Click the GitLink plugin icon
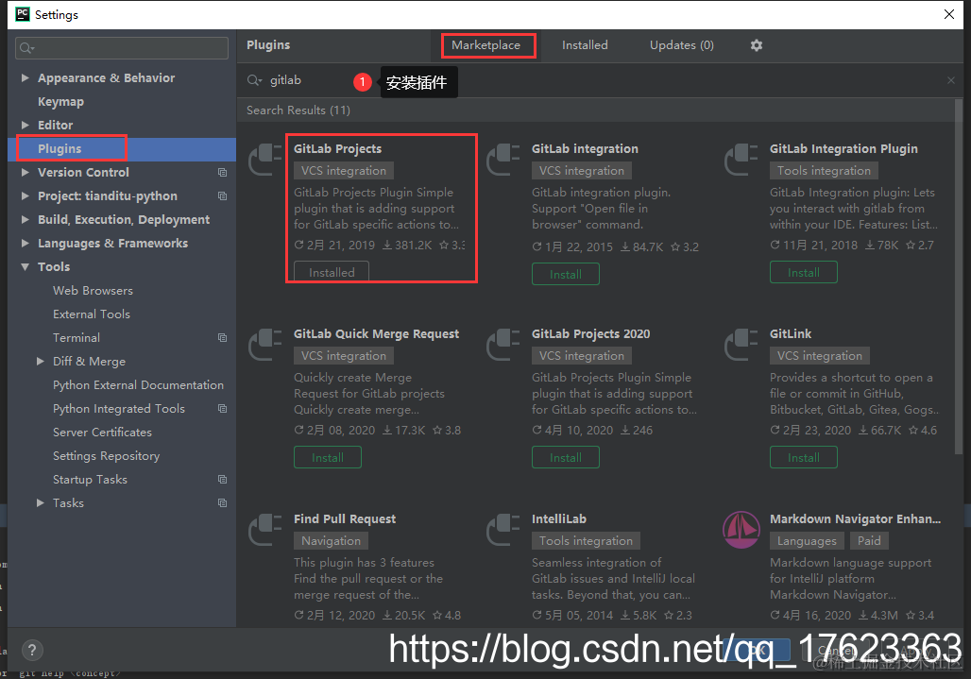The width and height of the screenshot is (971, 679). pyautogui.click(x=741, y=345)
